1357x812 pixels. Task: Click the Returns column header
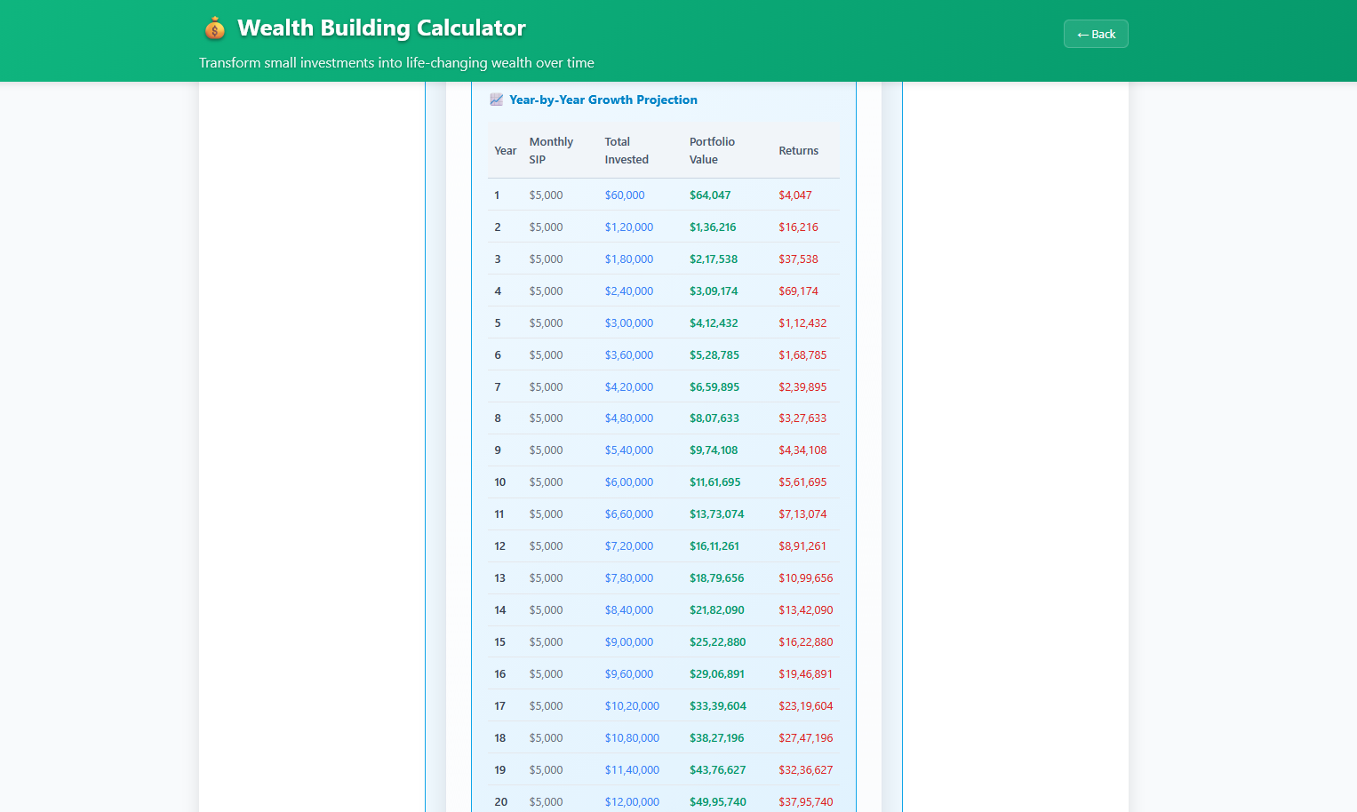(x=798, y=150)
